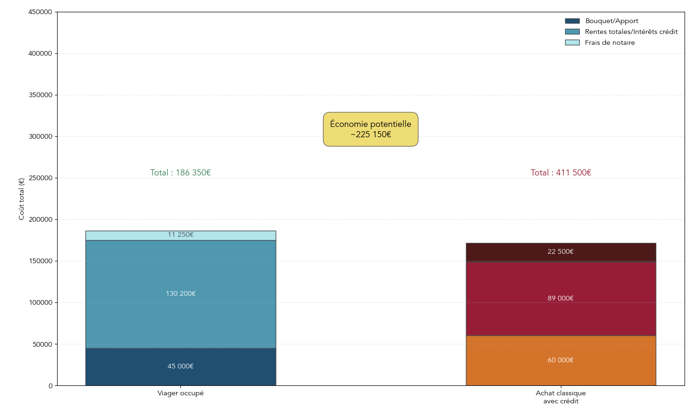Viewport: 694px width, 417px height.
Task: Click the crimson 89 000€ bar segment
Action: pyautogui.click(x=561, y=298)
